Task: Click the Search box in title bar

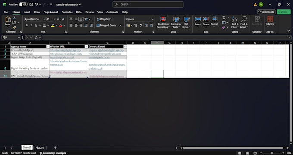Action: click(148, 4)
